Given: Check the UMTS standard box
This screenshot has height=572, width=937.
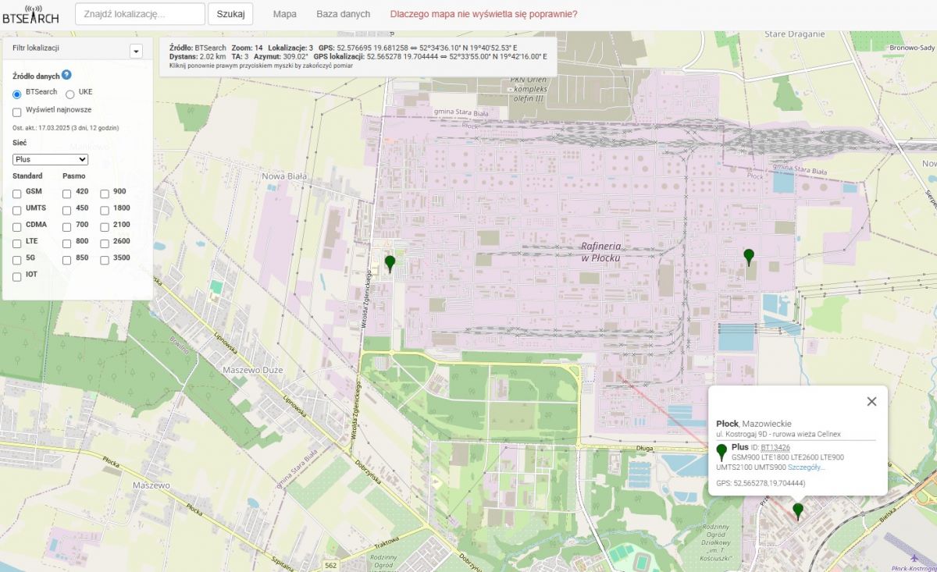Looking at the screenshot, I should [17, 210].
